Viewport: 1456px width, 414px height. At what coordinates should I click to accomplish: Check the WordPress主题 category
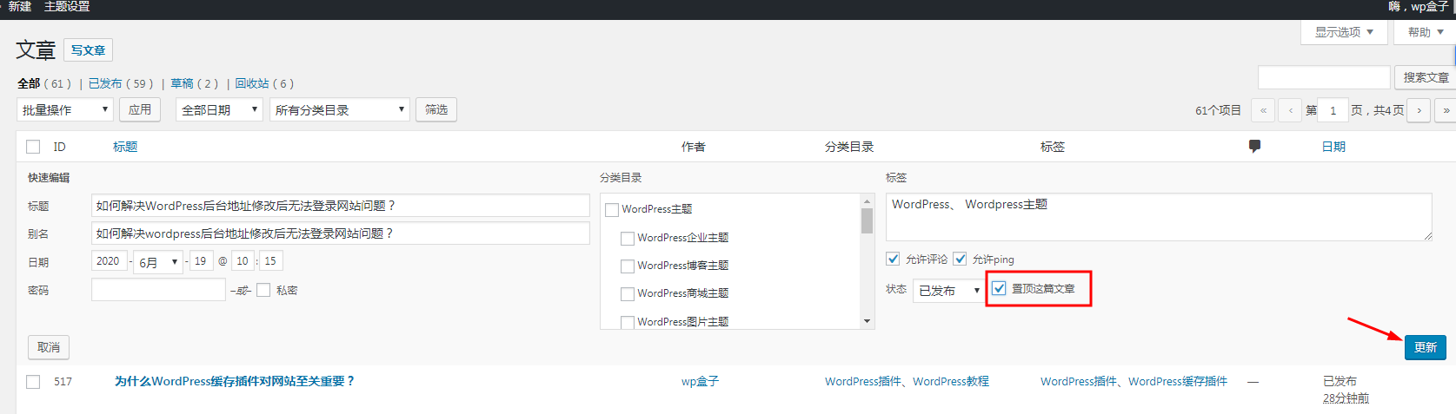tap(612, 209)
